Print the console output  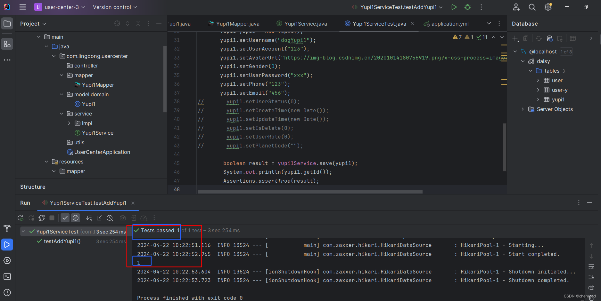coord(591,287)
